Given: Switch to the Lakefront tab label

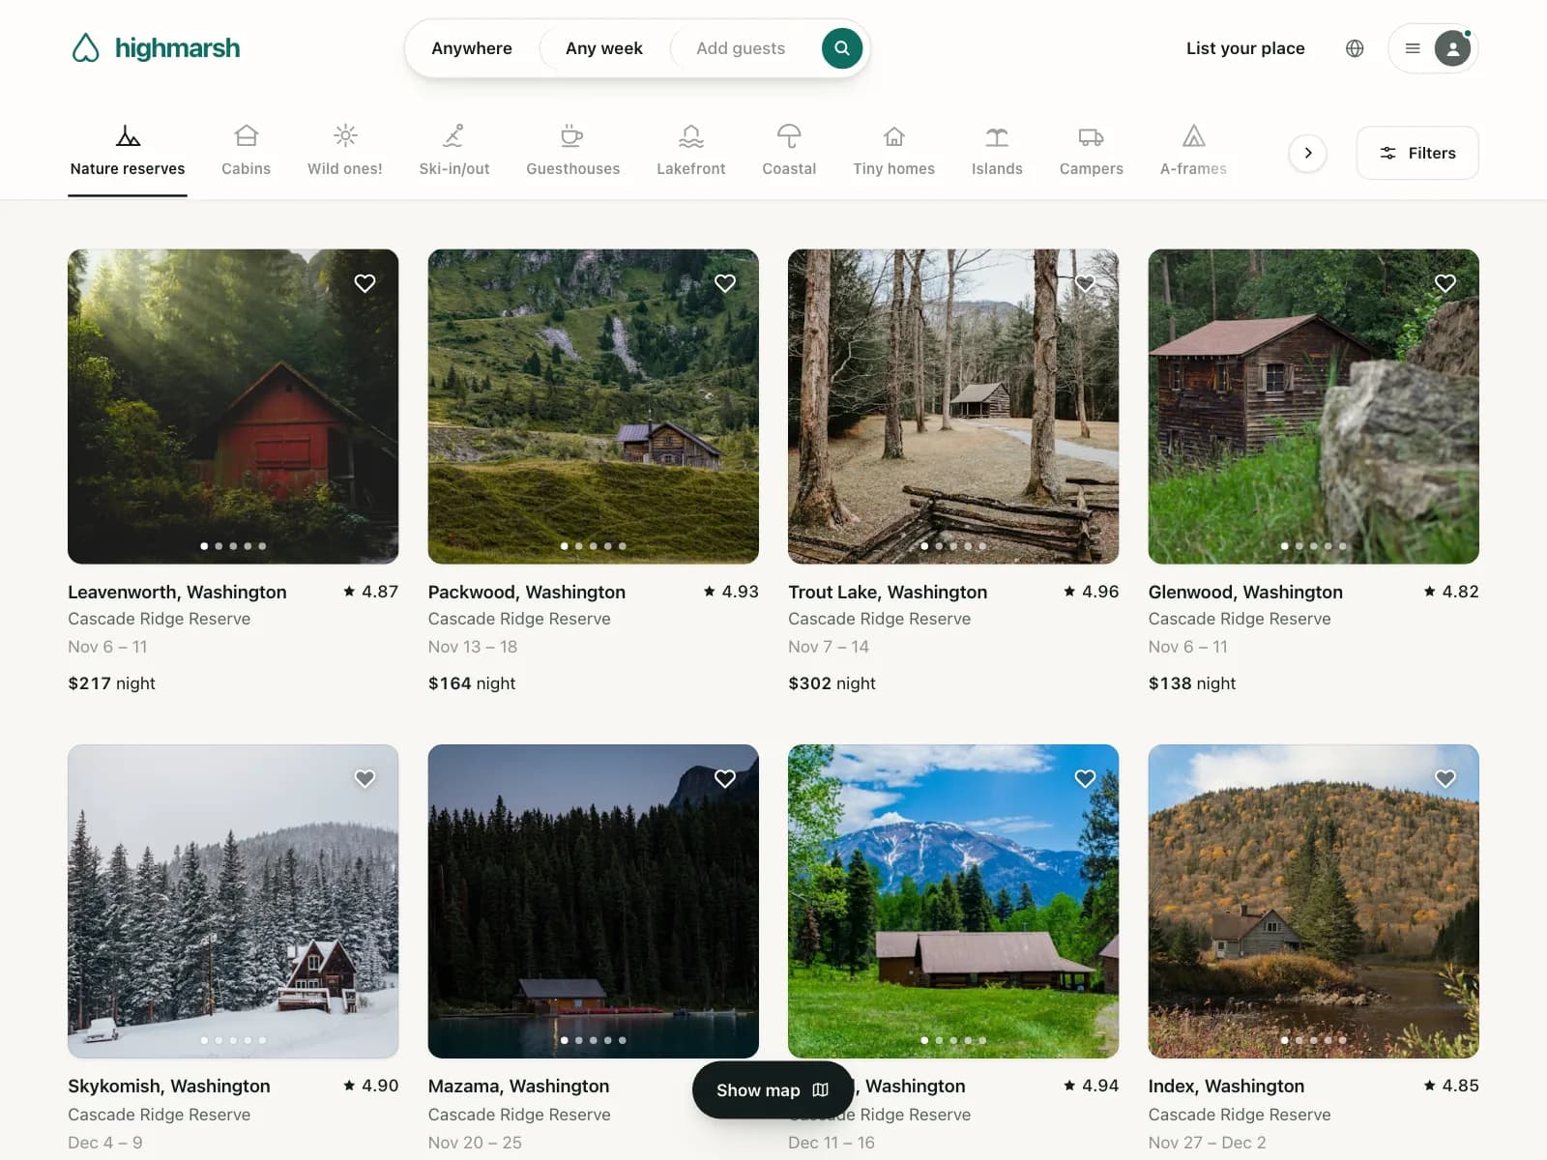Looking at the screenshot, I should click(x=691, y=169).
